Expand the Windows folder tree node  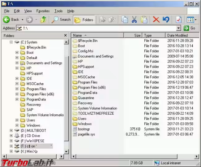coord(17,125)
